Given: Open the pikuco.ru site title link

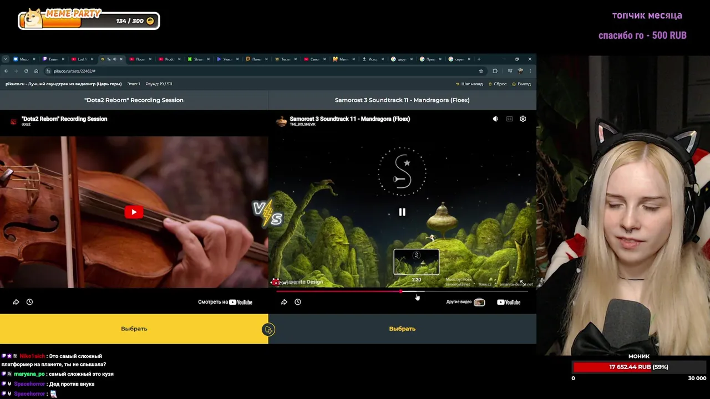Looking at the screenshot, I should click(63, 84).
